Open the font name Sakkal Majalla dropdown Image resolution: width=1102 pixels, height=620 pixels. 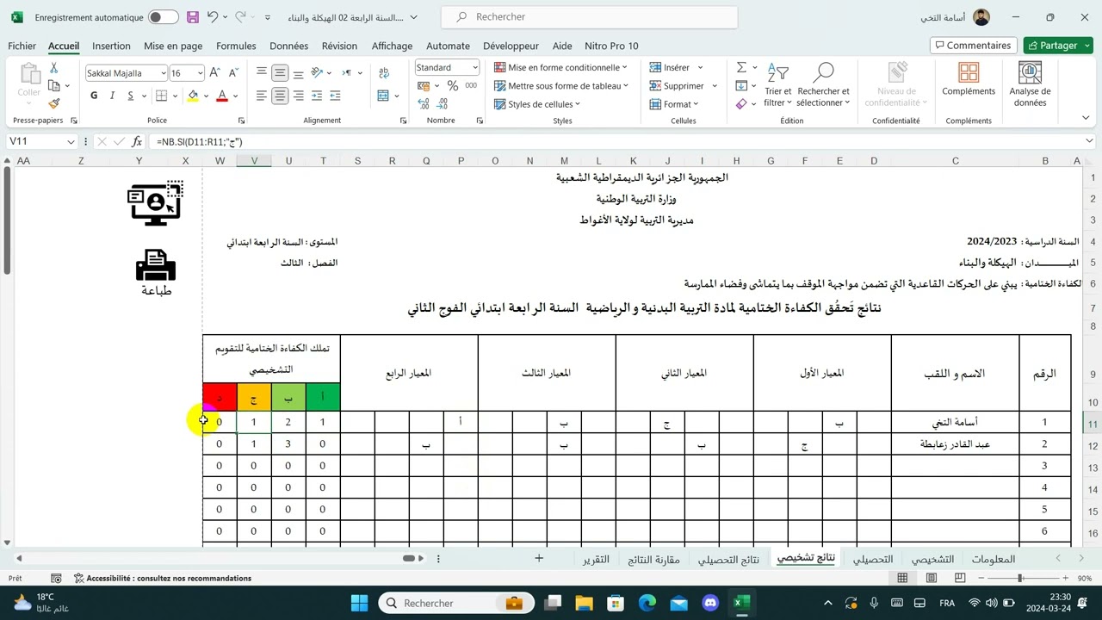point(163,73)
